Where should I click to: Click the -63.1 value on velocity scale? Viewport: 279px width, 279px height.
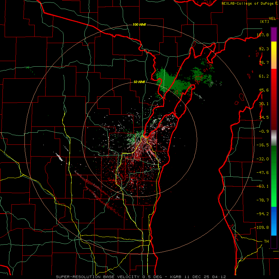click(x=263, y=186)
